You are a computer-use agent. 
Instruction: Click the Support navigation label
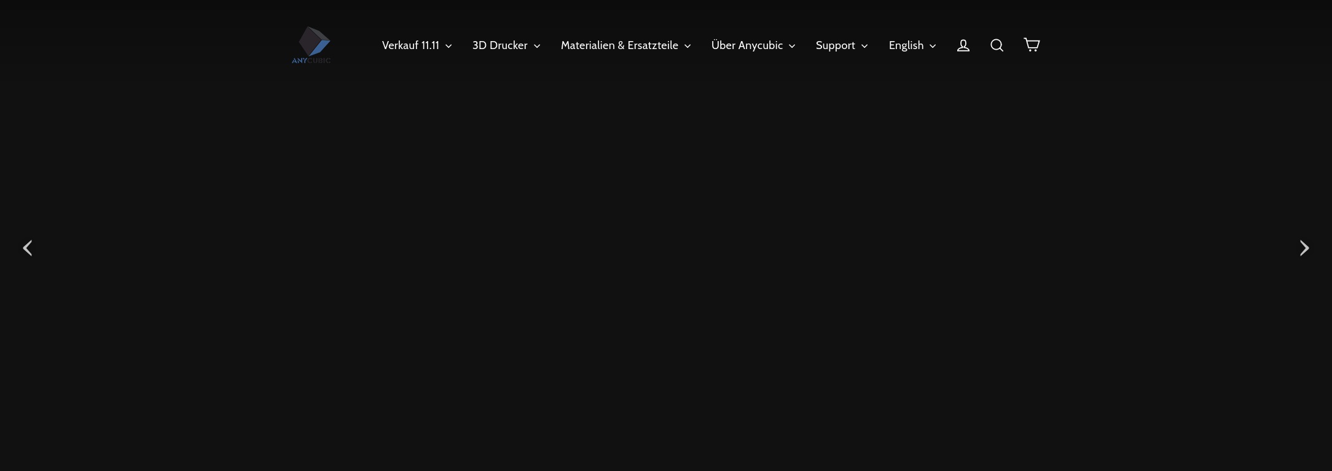(835, 45)
